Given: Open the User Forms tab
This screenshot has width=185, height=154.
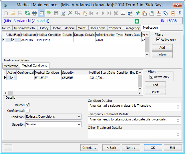Looking at the screenshot, I should [x=98, y=28].
